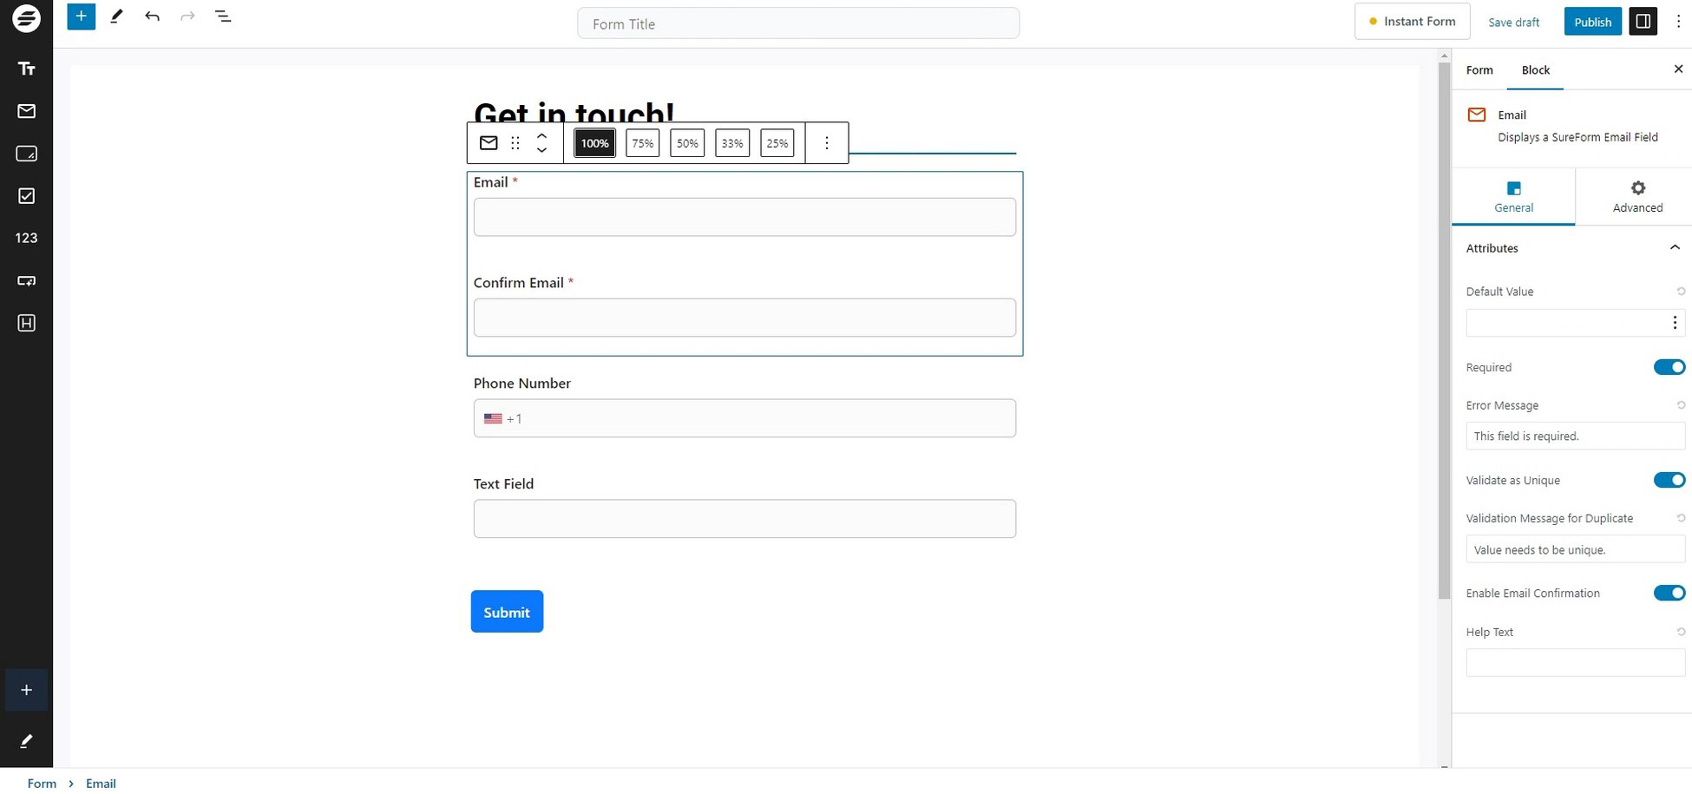Click the canvas vertical scrollbar
This screenshot has height=794, width=1692.
point(1444,330)
